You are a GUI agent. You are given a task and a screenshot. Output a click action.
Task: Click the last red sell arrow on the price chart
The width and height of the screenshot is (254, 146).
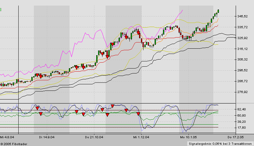point(138,32)
